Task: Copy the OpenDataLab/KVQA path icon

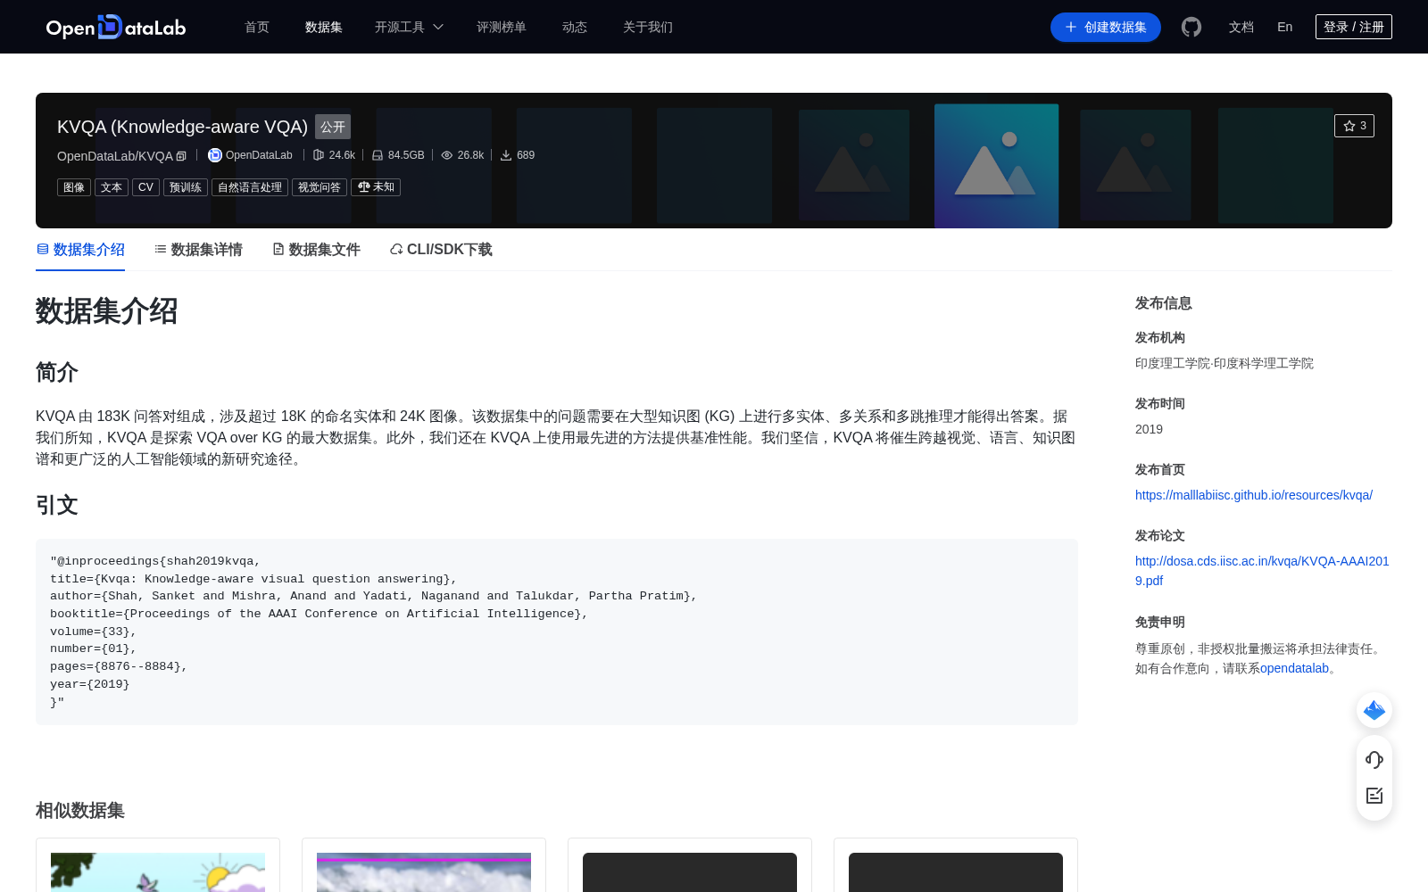Action: pyautogui.click(x=181, y=156)
